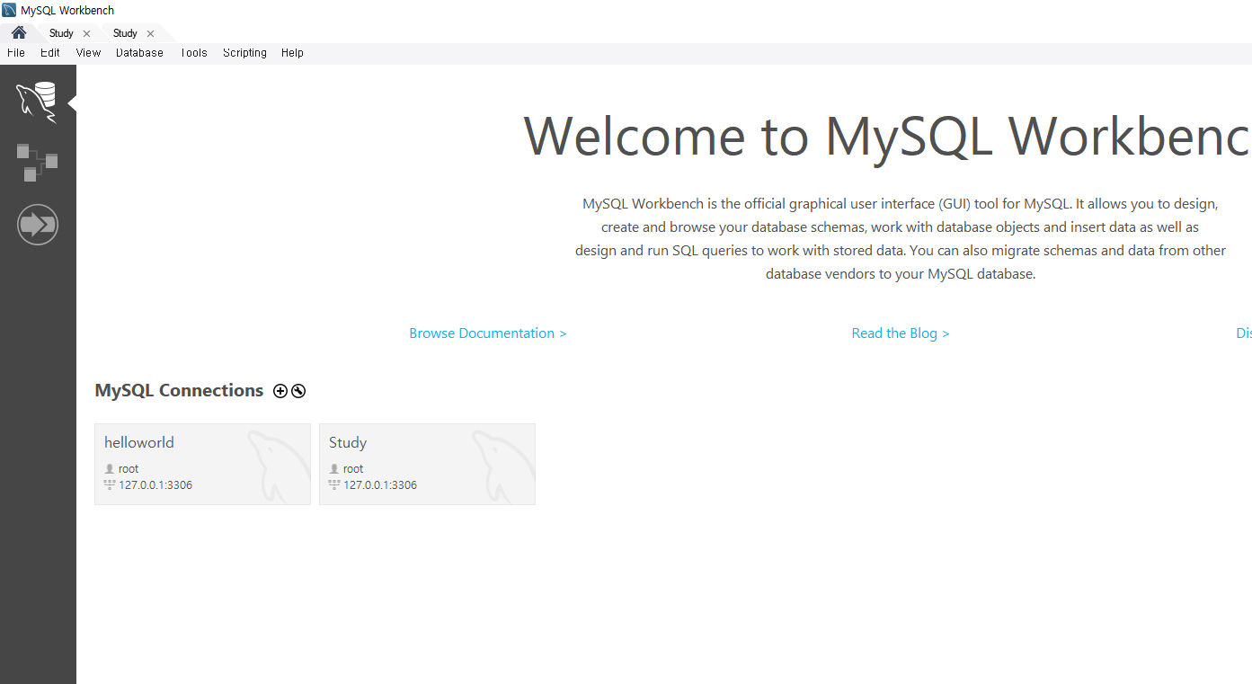
Task: Open the File menu
Action: point(16,53)
